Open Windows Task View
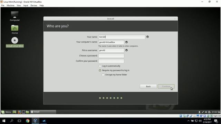This screenshot has width=221, height=124. click(x=19, y=121)
